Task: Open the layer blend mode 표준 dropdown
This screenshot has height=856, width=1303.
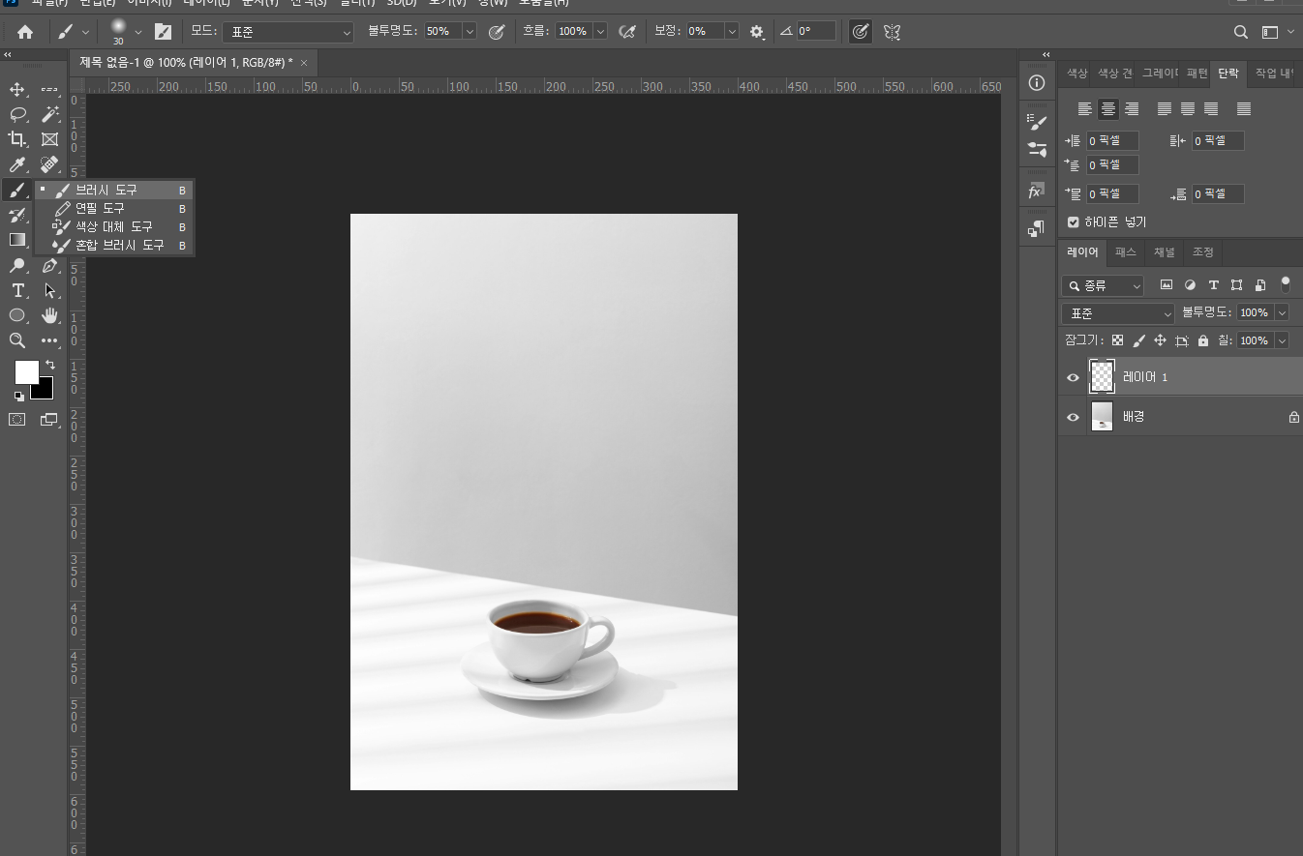Action: [x=1118, y=313]
